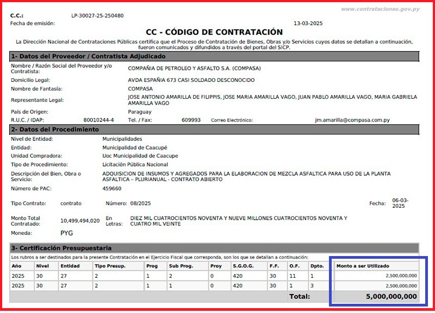This screenshot has width=435, height=313.
Task: Click the Licitación Pública Nacional procedure type
Action: (135, 164)
